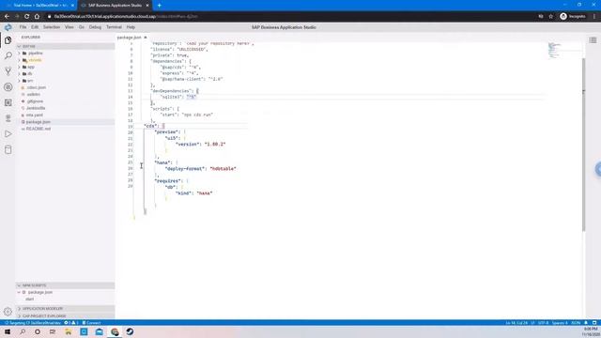601x338 pixels.
Task: Open the settings gear in activity bar
Action: pyautogui.click(x=8, y=312)
